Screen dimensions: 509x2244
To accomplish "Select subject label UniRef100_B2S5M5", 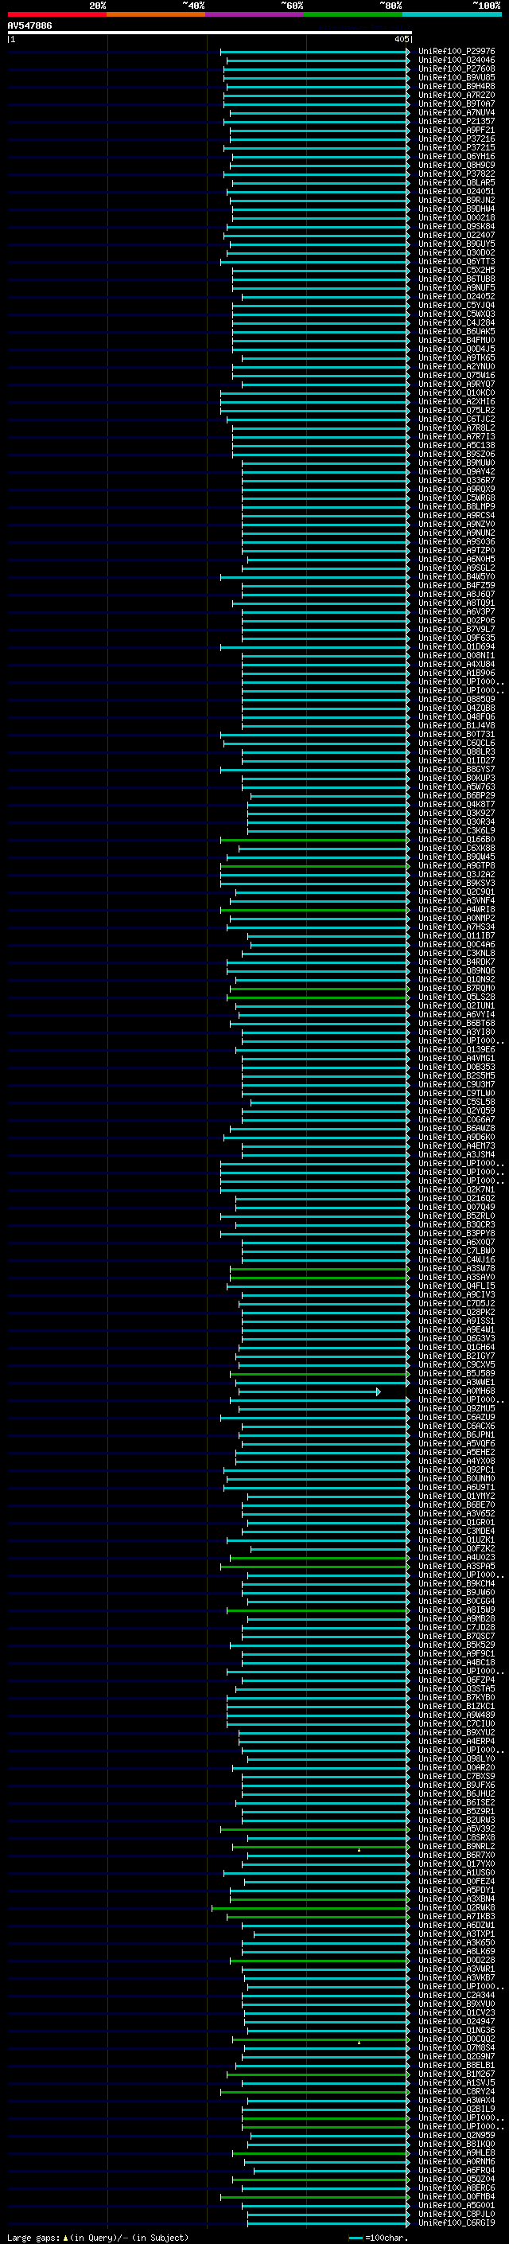I will [456, 1075].
